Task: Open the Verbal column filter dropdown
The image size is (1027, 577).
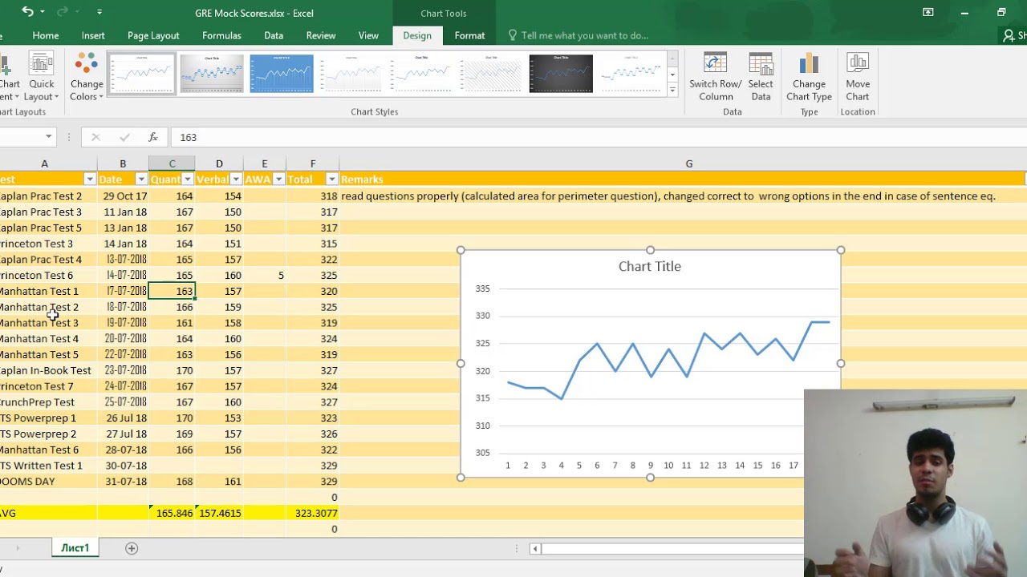Action: [236, 180]
